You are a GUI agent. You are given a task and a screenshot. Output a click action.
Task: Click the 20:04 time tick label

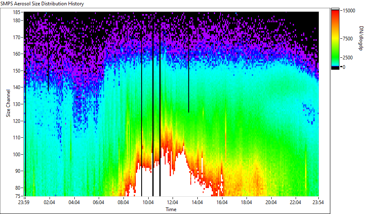271,202
